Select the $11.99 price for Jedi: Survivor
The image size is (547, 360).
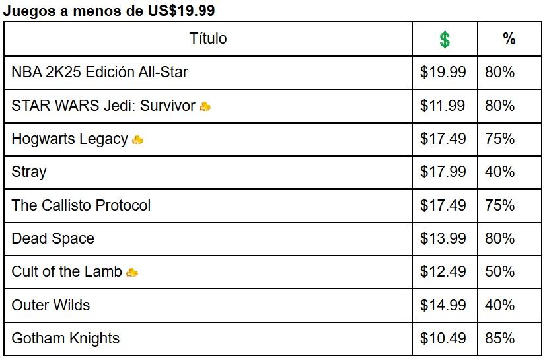(443, 105)
